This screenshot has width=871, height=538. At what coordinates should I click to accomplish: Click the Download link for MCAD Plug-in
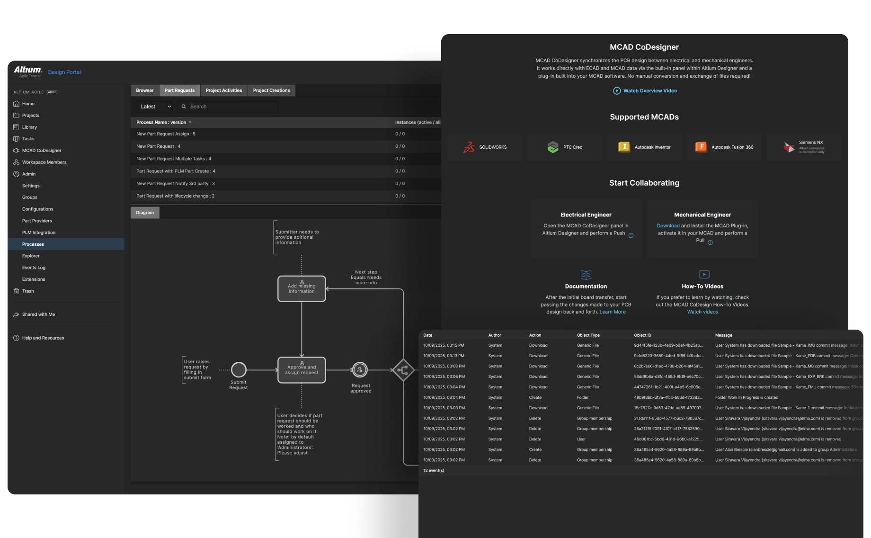click(x=668, y=226)
